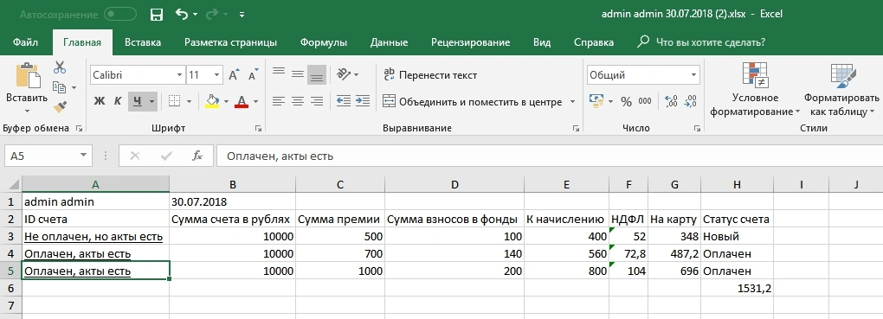Click the Undo arrow icon
The height and width of the screenshot is (319, 883).
tap(182, 14)
